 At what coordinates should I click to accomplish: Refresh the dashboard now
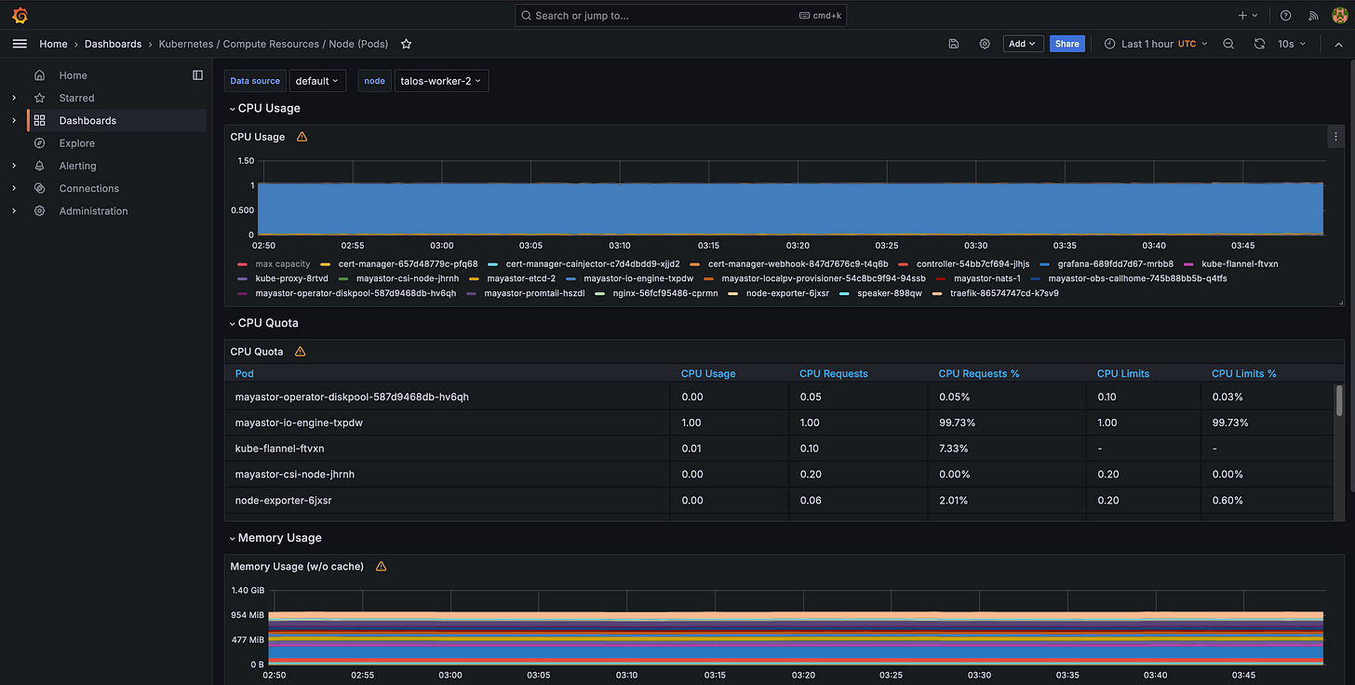pos(1259,44)
